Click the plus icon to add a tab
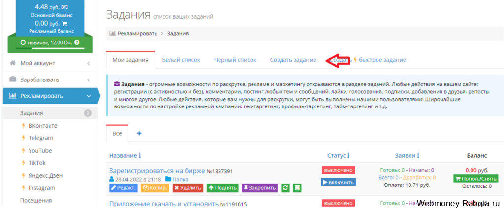504x212 pixels. 139,133
